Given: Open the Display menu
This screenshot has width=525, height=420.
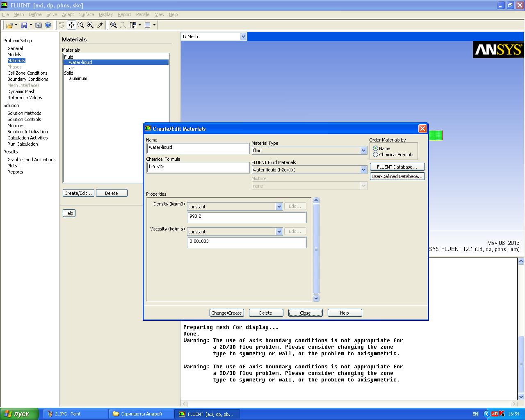Looking at the screenshot, I should pyautogui.click(x=105, y=14).
